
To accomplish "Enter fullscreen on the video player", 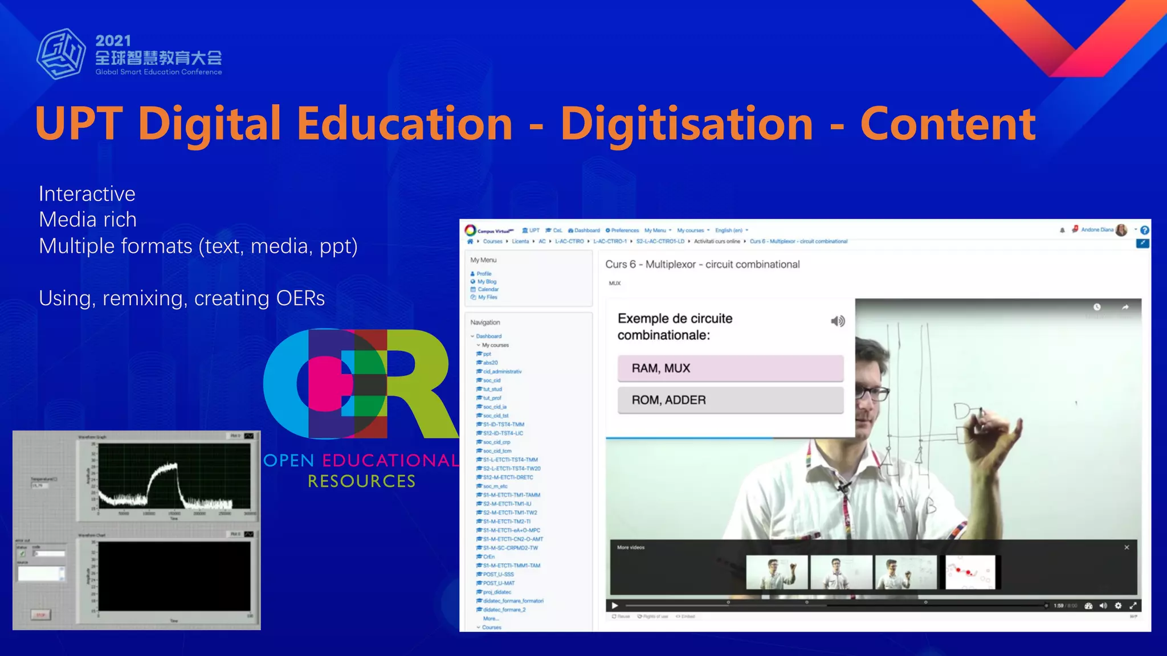I will pos(1133,606).
